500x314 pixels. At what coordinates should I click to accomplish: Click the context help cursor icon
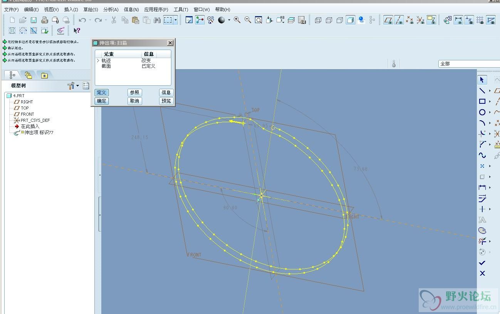pos(77,30)
